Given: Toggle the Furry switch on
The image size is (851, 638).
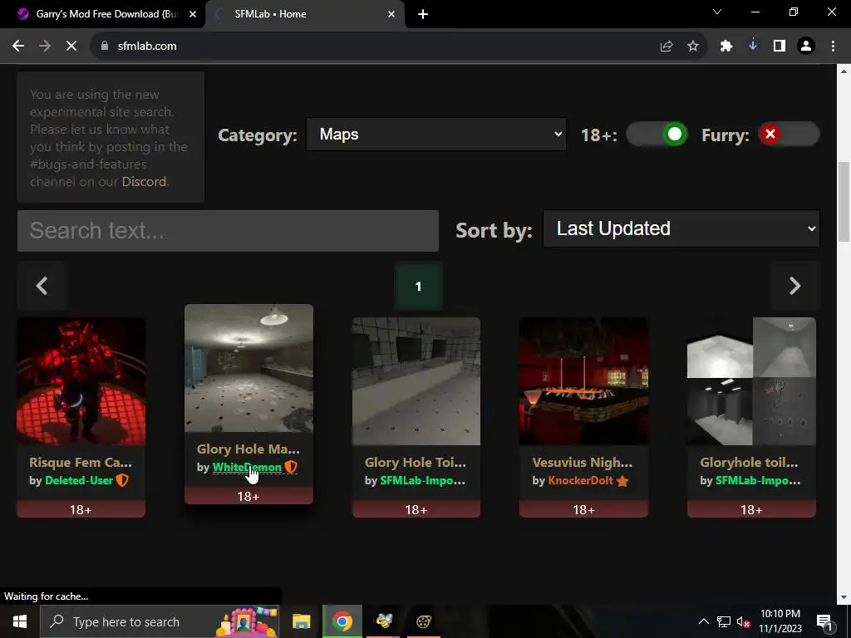Looking at the screenshot, I should 788,134.
